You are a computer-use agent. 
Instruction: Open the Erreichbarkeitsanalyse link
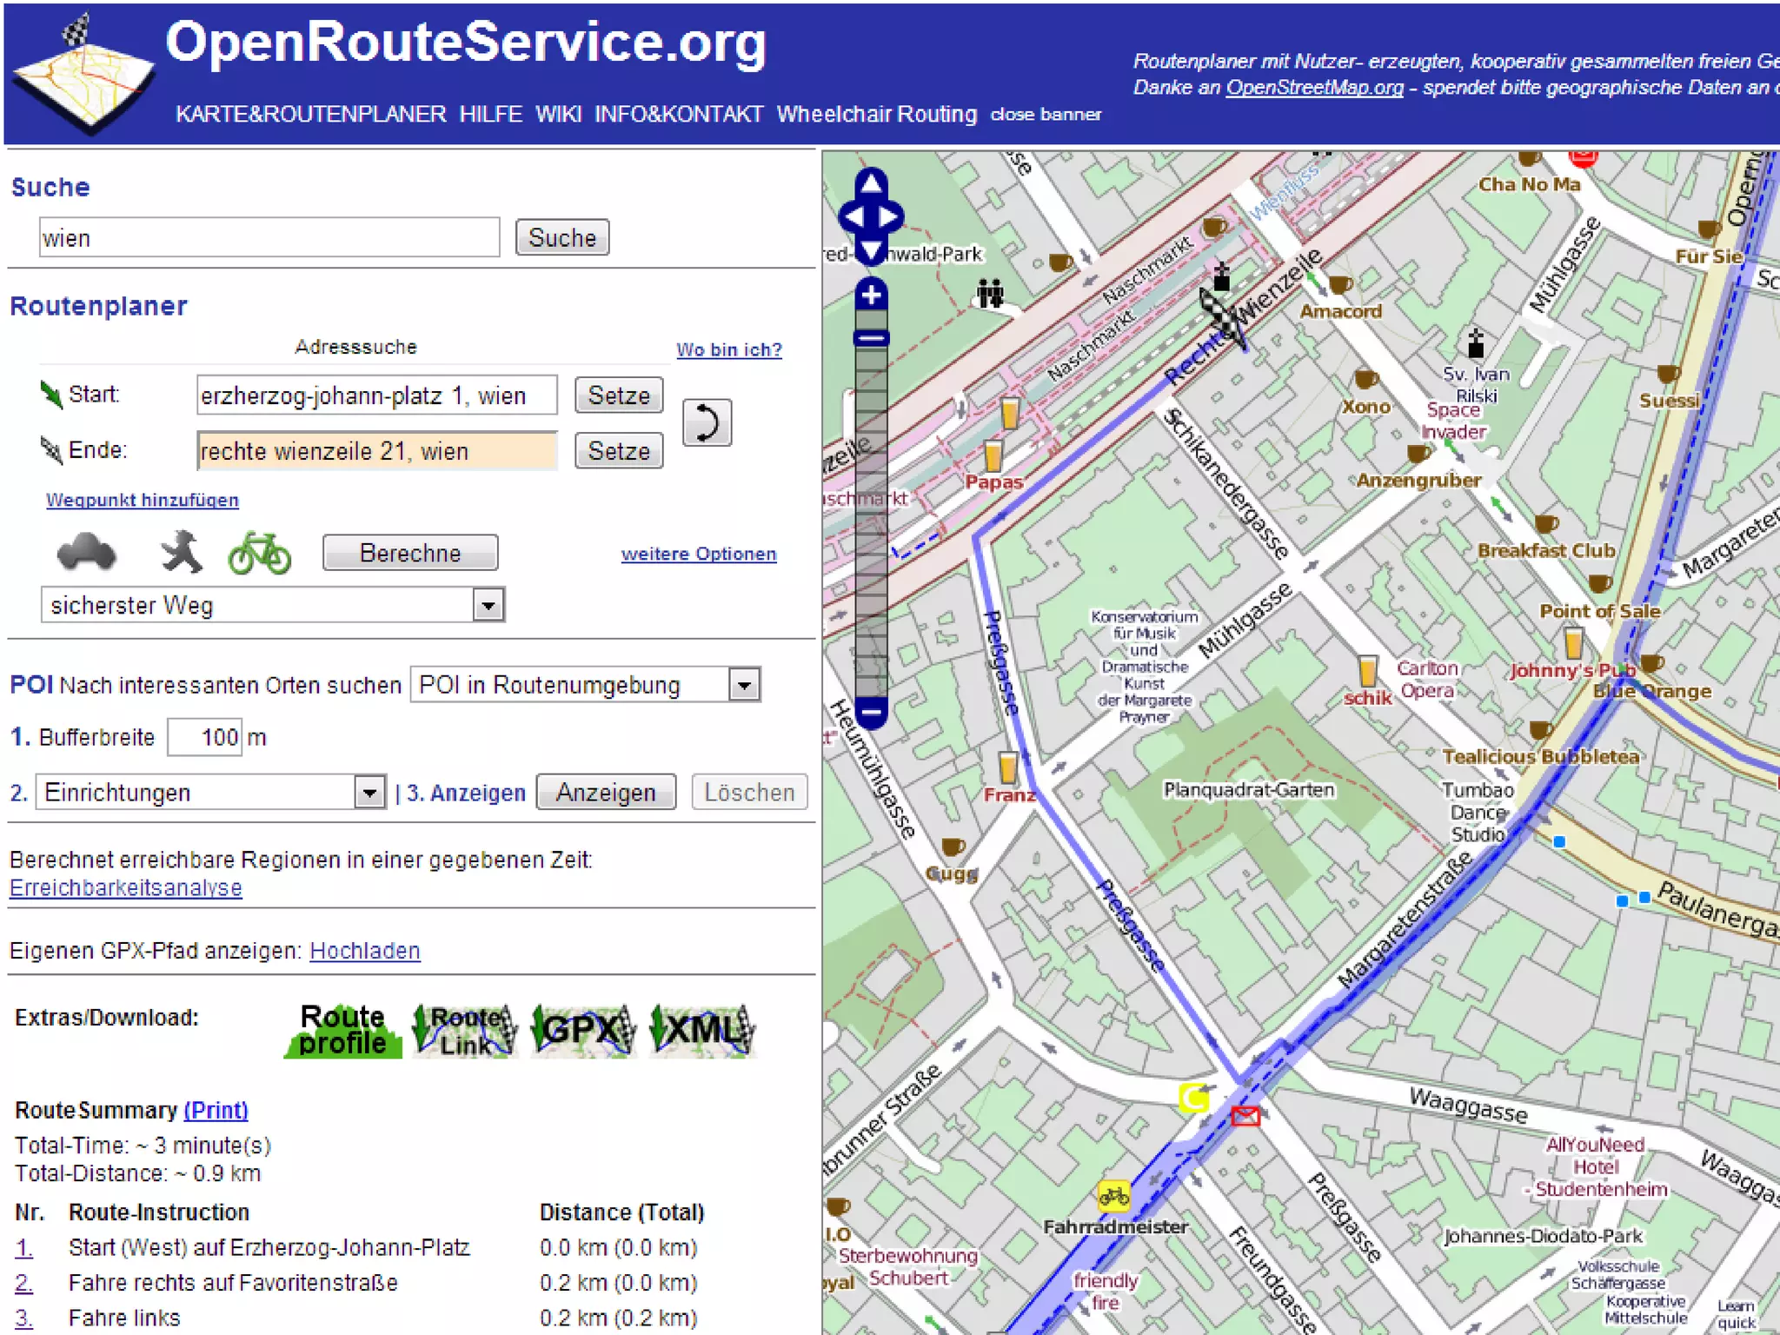click(x=126, y=887)
